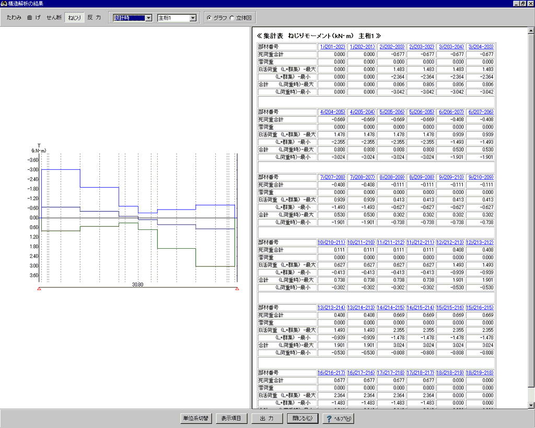Click the help question mark icon
Viewport: 535px width, 428px height.
[329, 419]
